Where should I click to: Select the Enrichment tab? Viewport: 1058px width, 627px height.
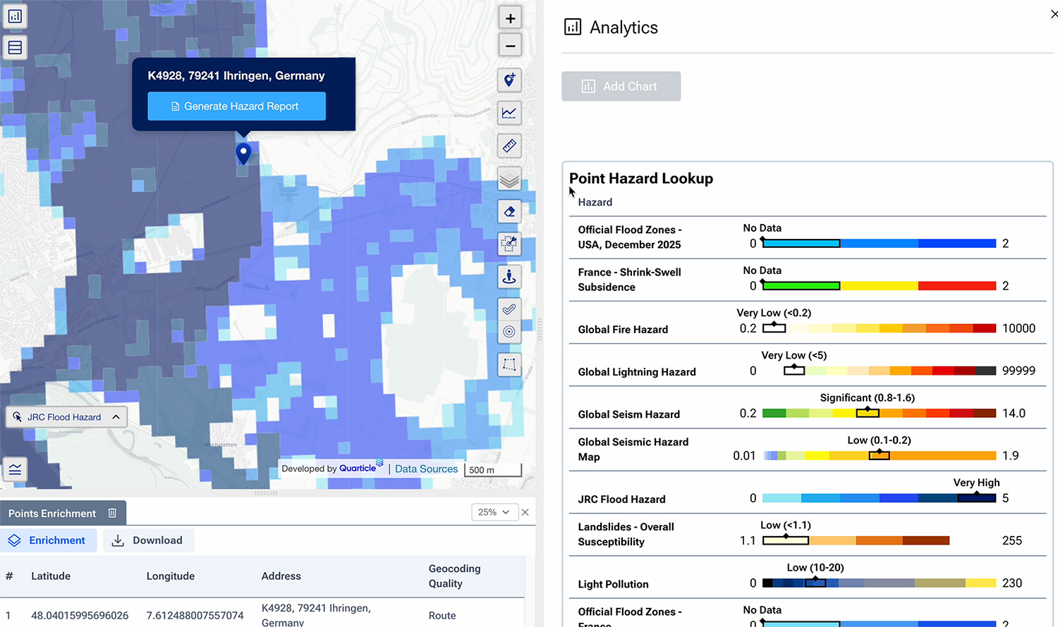(x=48, y=540)
